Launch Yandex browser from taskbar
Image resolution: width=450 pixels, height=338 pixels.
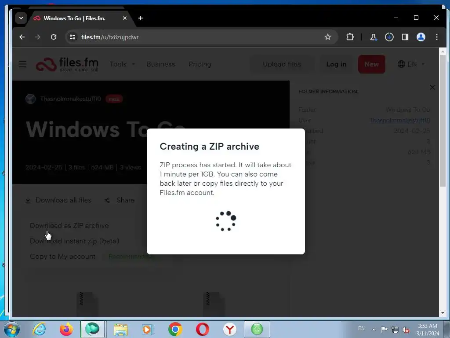coord(229,329)
